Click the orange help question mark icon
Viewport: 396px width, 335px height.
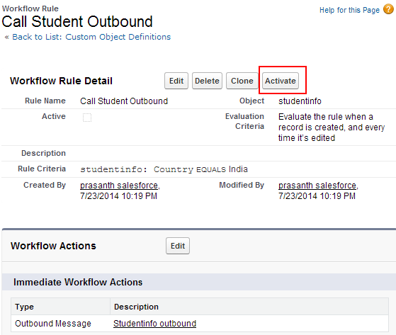pos(388,10)
